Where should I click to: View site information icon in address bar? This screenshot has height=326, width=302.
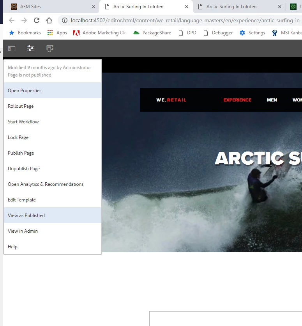click(x=65, y=20)
